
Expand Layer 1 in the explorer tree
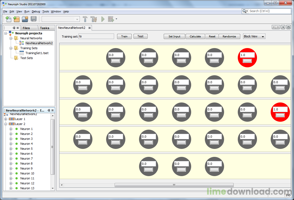(6, 119)
